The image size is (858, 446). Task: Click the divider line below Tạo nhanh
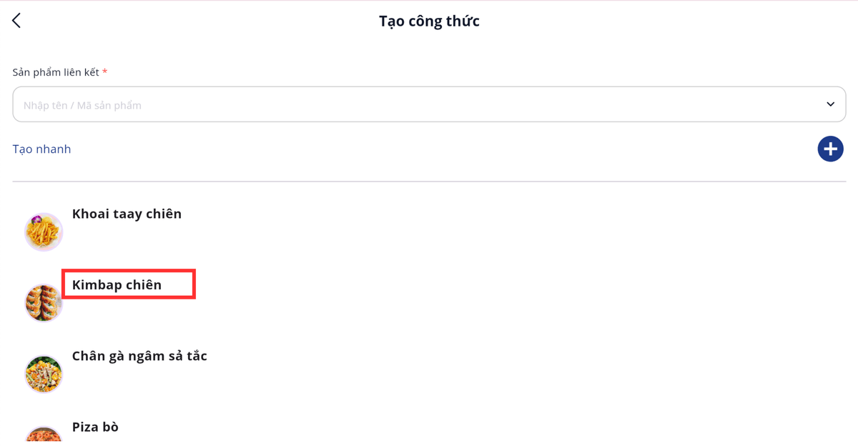coord(429,182)
